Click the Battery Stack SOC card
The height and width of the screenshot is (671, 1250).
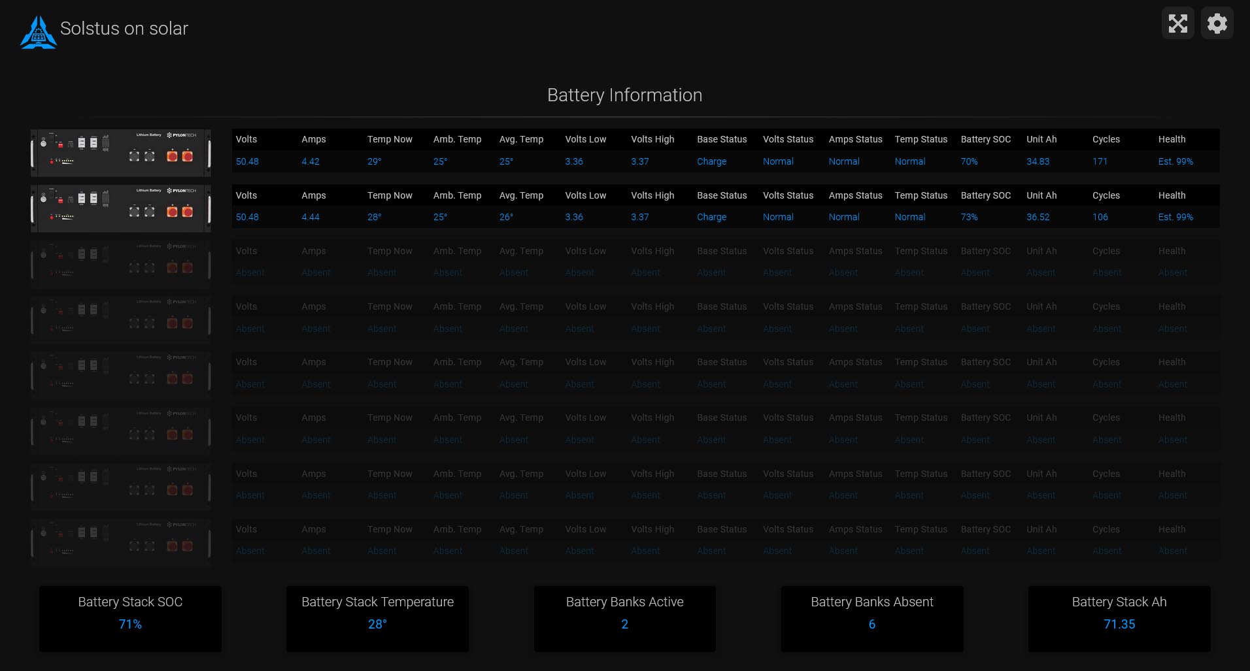tap(129, 618)
